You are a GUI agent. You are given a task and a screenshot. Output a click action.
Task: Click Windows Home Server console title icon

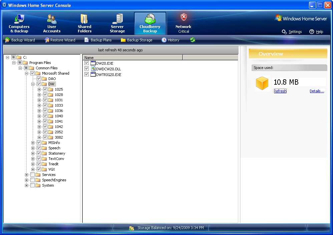4,5
